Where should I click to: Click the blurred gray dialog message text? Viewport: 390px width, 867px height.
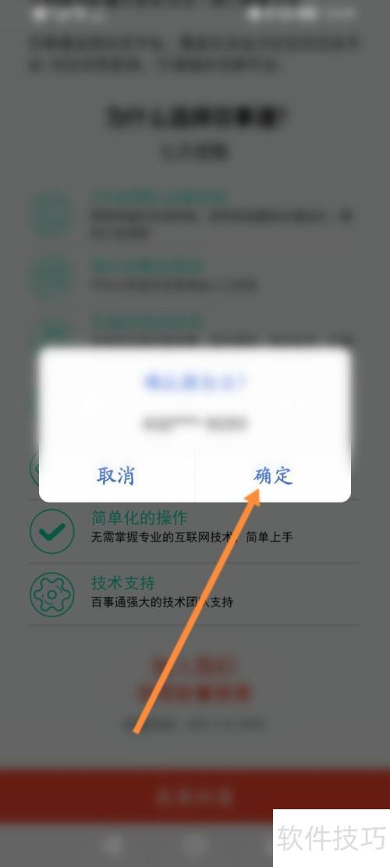pos(194,424)
